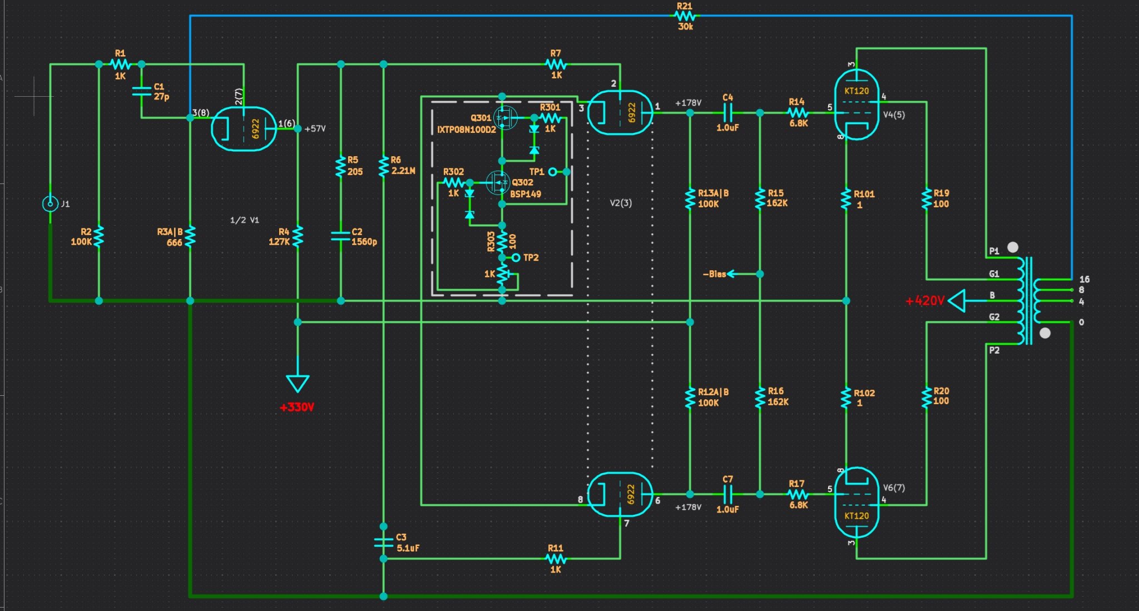Select the R102 1 ohm cathode resistor

846,398
